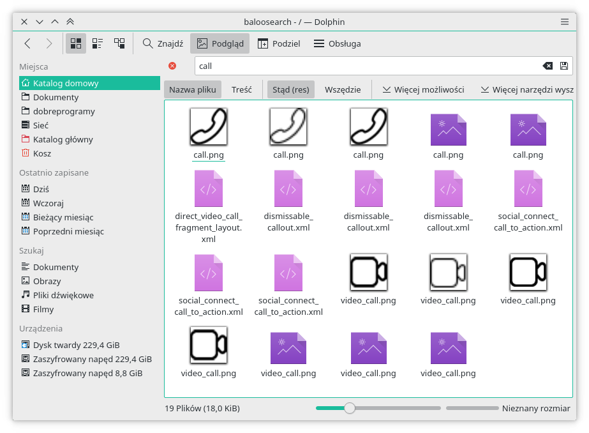Expand Więcej możliwości options
This screenshot has height=433, width=589.
pyautogui.click(x=423, y=89)
